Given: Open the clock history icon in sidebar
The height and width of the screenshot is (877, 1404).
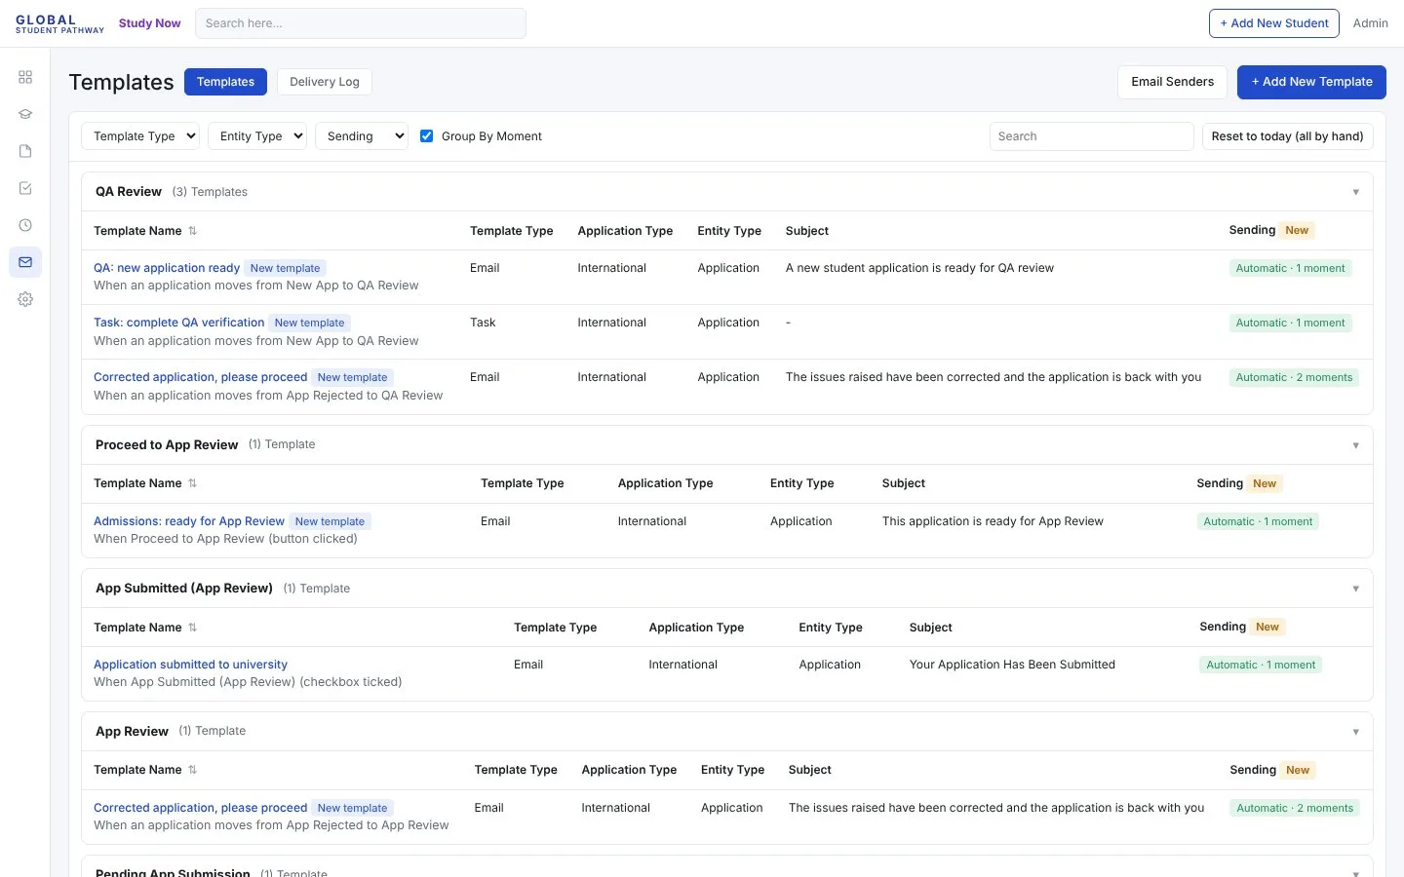Looking at the screenshot, I should pos(25,225).
